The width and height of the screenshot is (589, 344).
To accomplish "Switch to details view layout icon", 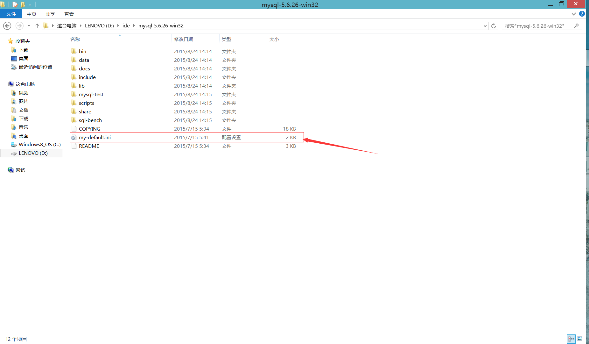I will [571, 339].
